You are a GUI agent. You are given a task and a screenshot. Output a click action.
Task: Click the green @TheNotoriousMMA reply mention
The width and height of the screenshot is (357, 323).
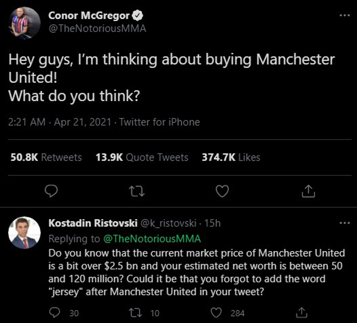pos(151,239)
